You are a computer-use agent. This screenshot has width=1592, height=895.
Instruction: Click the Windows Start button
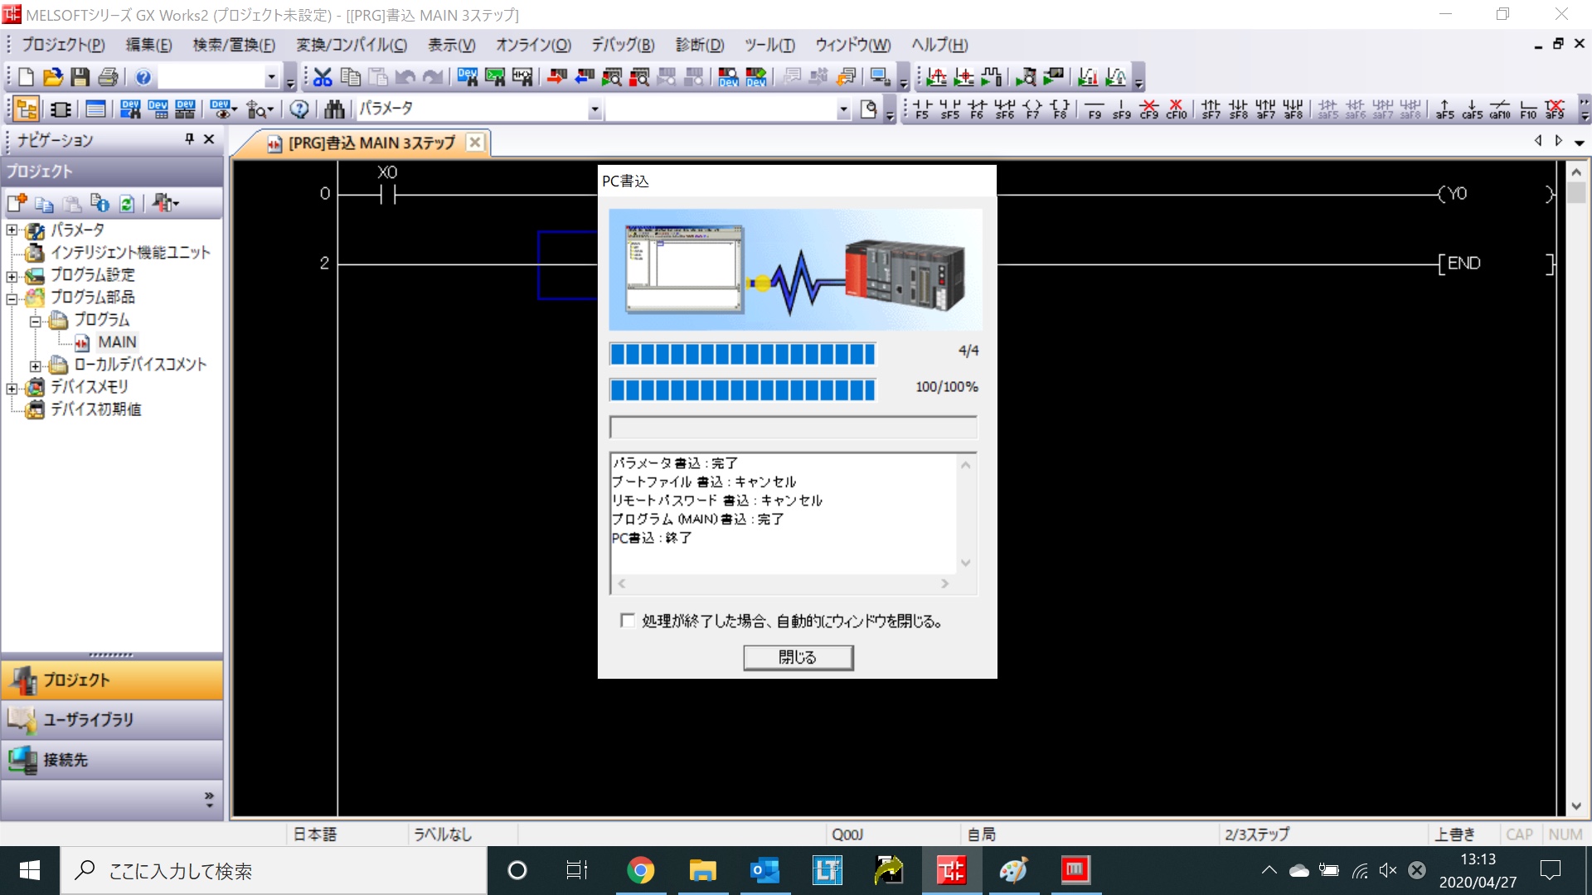tap(30, 870)
